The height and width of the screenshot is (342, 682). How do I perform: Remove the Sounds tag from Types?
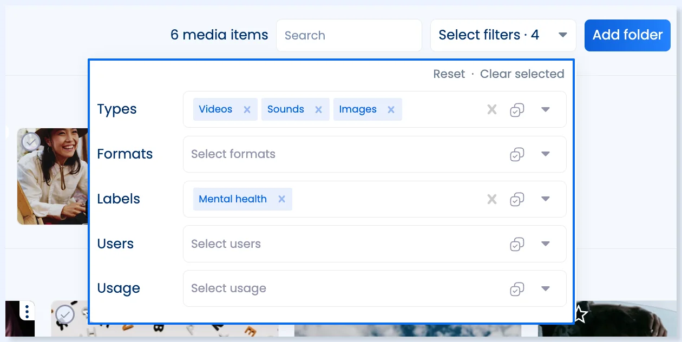click(318, 109)
